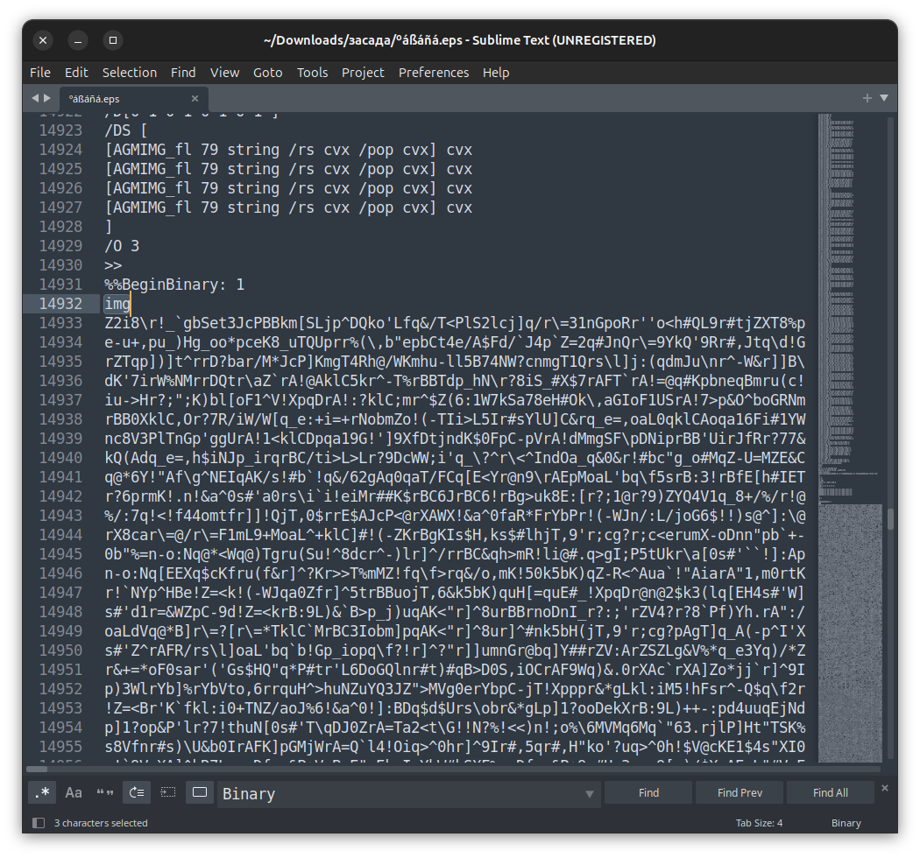Open the Tools menu

[312, 73]
